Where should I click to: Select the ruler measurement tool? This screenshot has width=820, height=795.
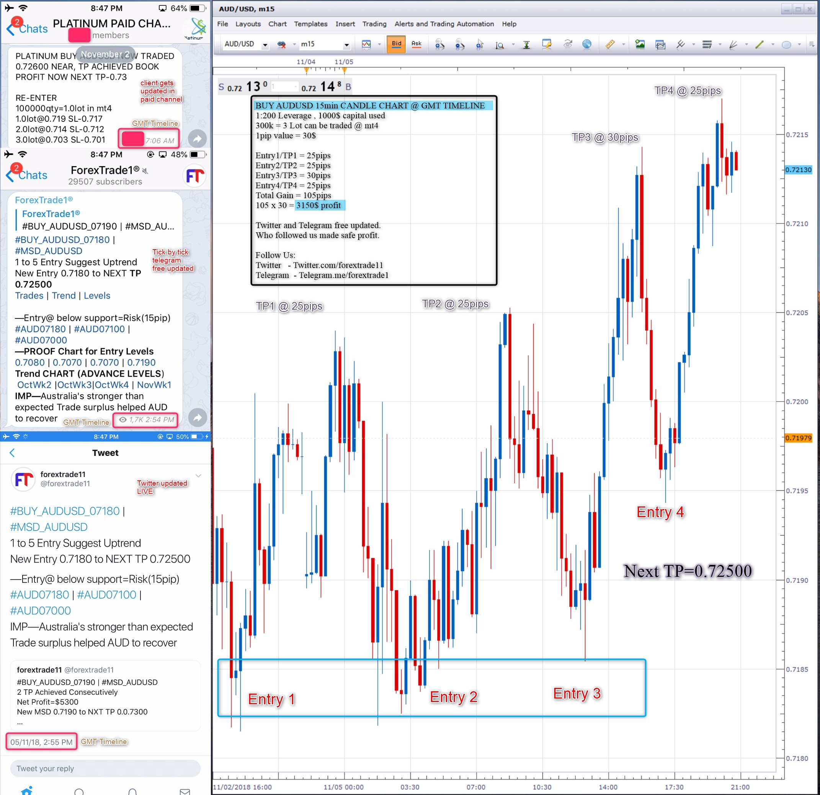pyautogui.click(x=610, y=44)
